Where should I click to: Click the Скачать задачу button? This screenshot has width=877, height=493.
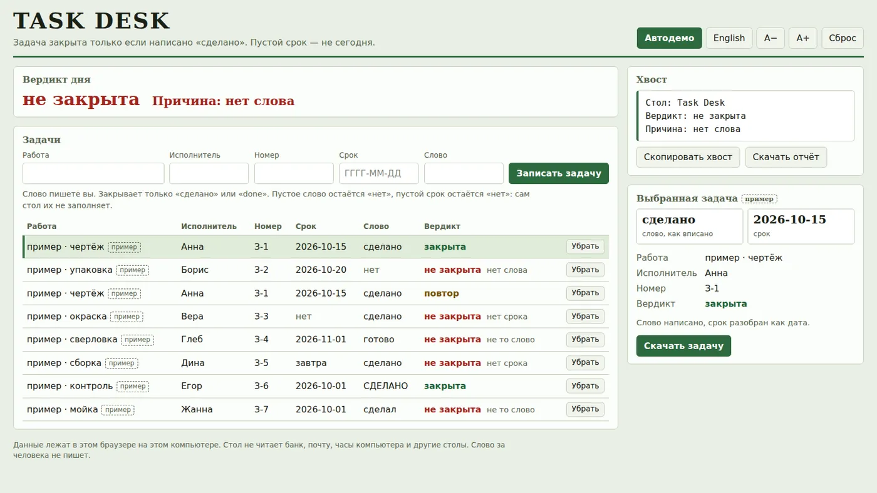point(683,346)
